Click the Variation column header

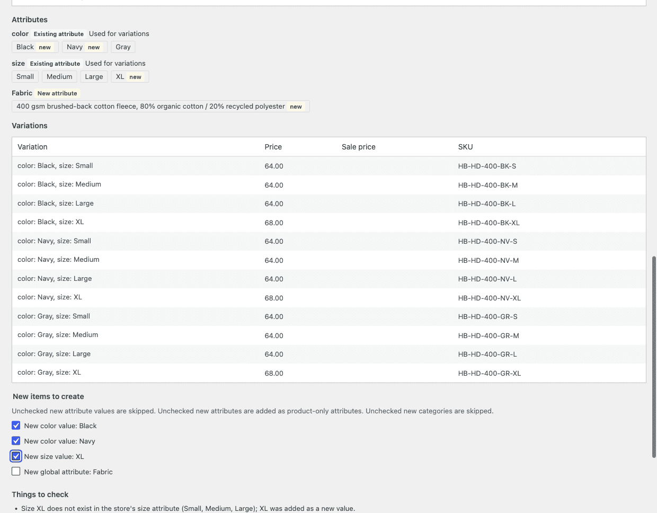tap(32, 147)
